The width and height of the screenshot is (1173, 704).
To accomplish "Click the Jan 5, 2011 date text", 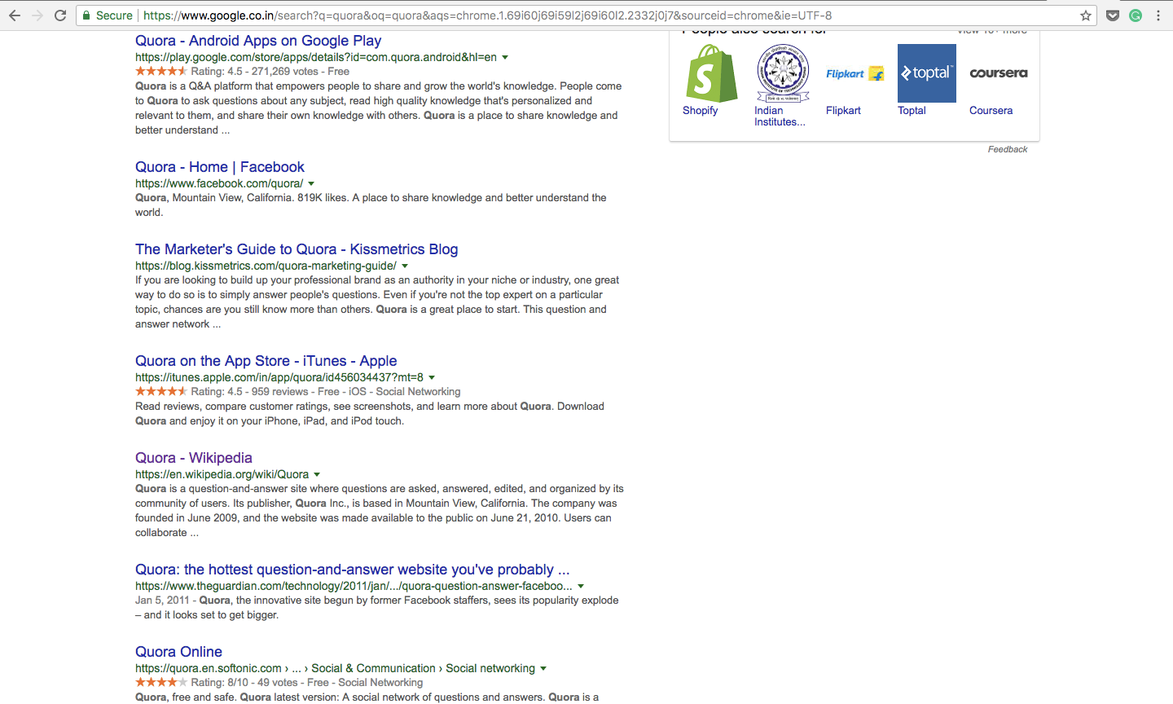I will (x=162, y=601).
